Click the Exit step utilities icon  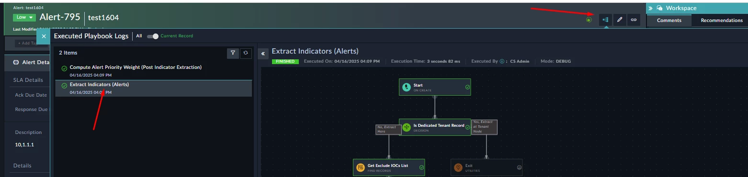(x=458, y=167)
